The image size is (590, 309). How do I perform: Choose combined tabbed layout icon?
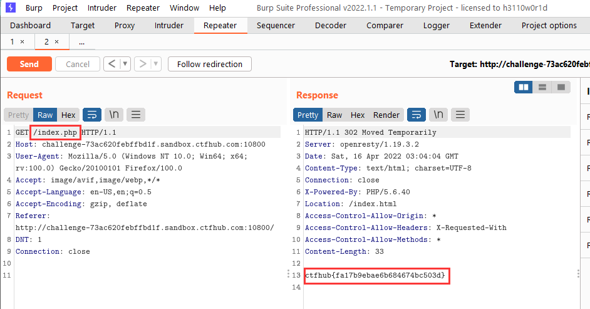coord(561,87)
